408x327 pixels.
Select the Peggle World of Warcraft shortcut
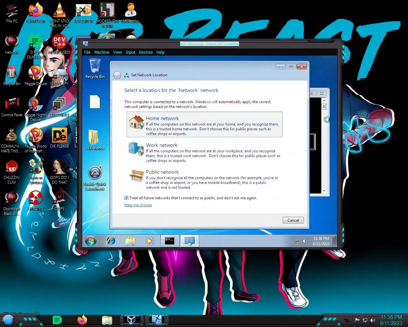36,141
